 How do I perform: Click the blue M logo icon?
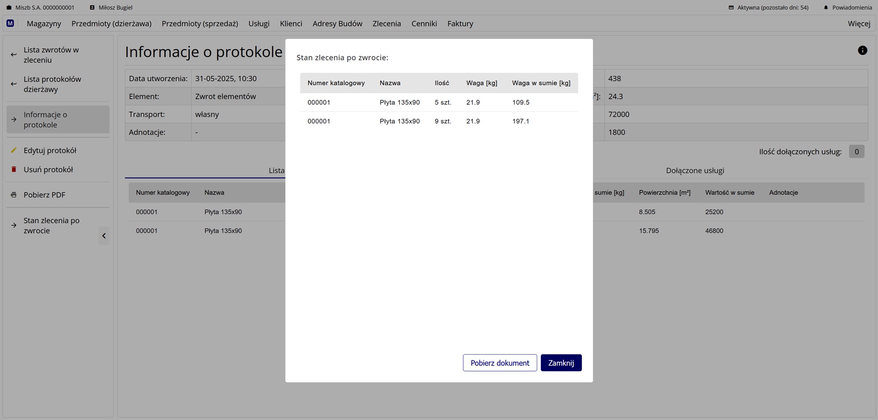(x=10, y=23)
